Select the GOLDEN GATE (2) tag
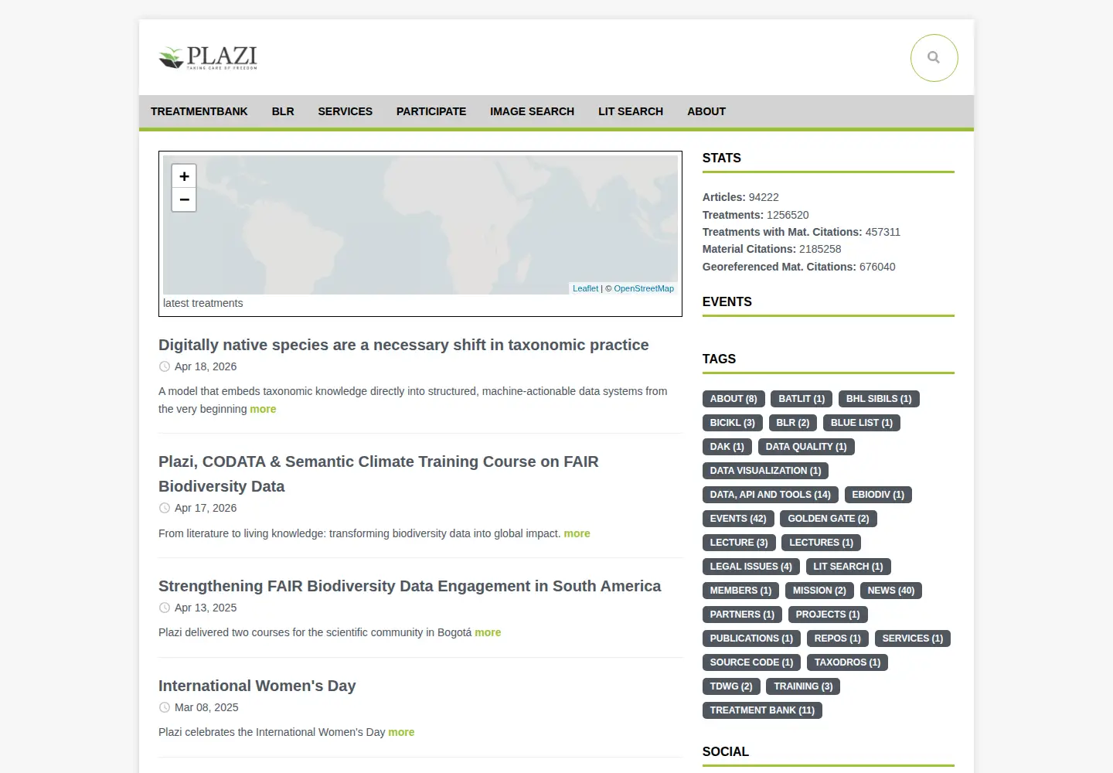 click(x=829, y=519)
